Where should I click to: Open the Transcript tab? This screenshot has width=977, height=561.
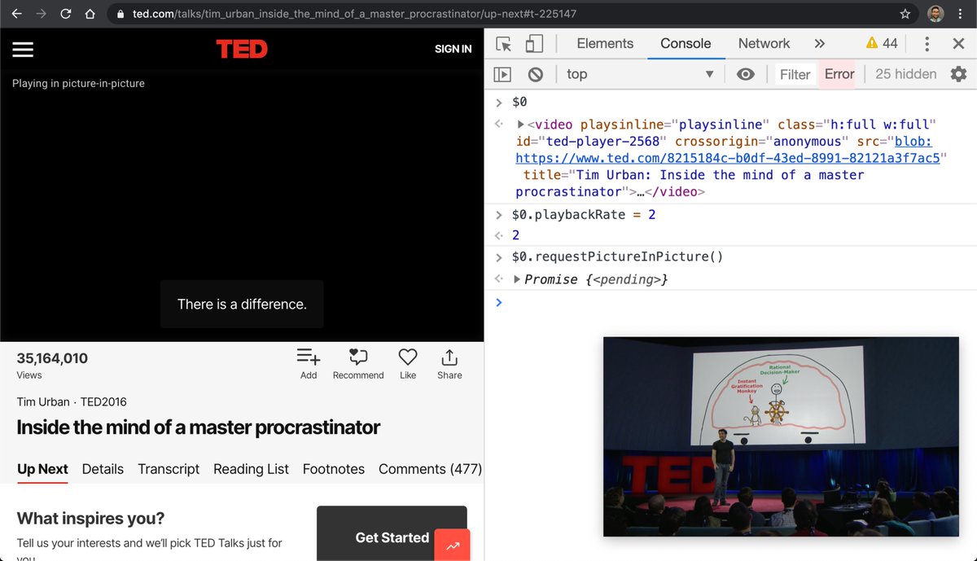(169, 469)
